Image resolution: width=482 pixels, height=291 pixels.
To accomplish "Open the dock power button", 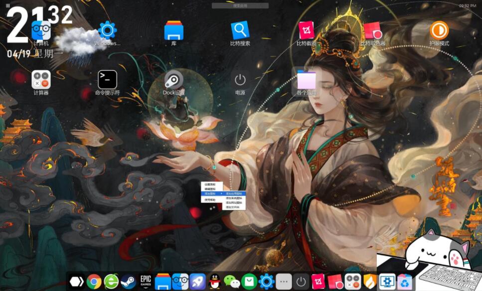I will pos(302,282).
